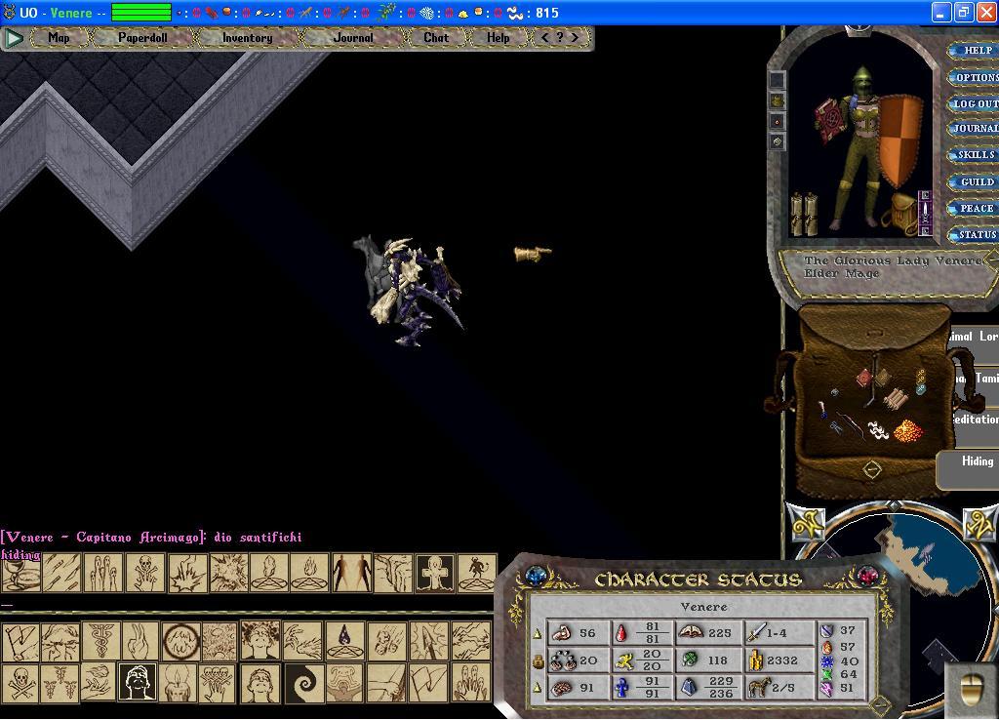Click the gold amount "2332" in Character Status
Screen dimensions: 999x720
click(x=781, y=660)
